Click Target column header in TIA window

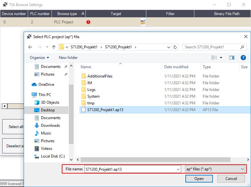(x=116, y=13)
